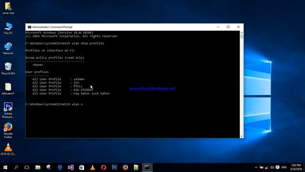Click the 'haq bahoo such bahoo' profile

click(91, 94)
